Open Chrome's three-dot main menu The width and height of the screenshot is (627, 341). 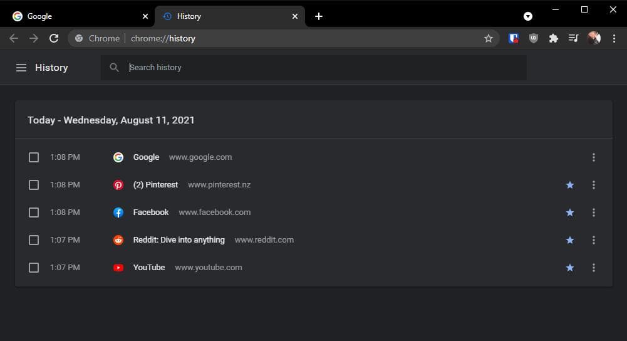(614, 38)
